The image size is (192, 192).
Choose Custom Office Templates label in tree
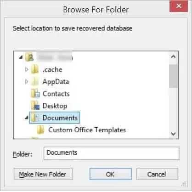point(87,130)
